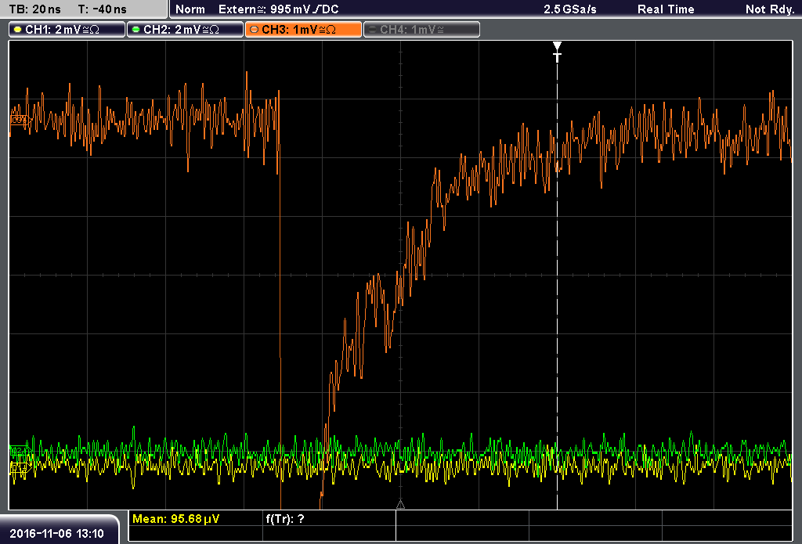Select the CH2 2mV channel tab
The image size is (802, 544).
point(185,30)
